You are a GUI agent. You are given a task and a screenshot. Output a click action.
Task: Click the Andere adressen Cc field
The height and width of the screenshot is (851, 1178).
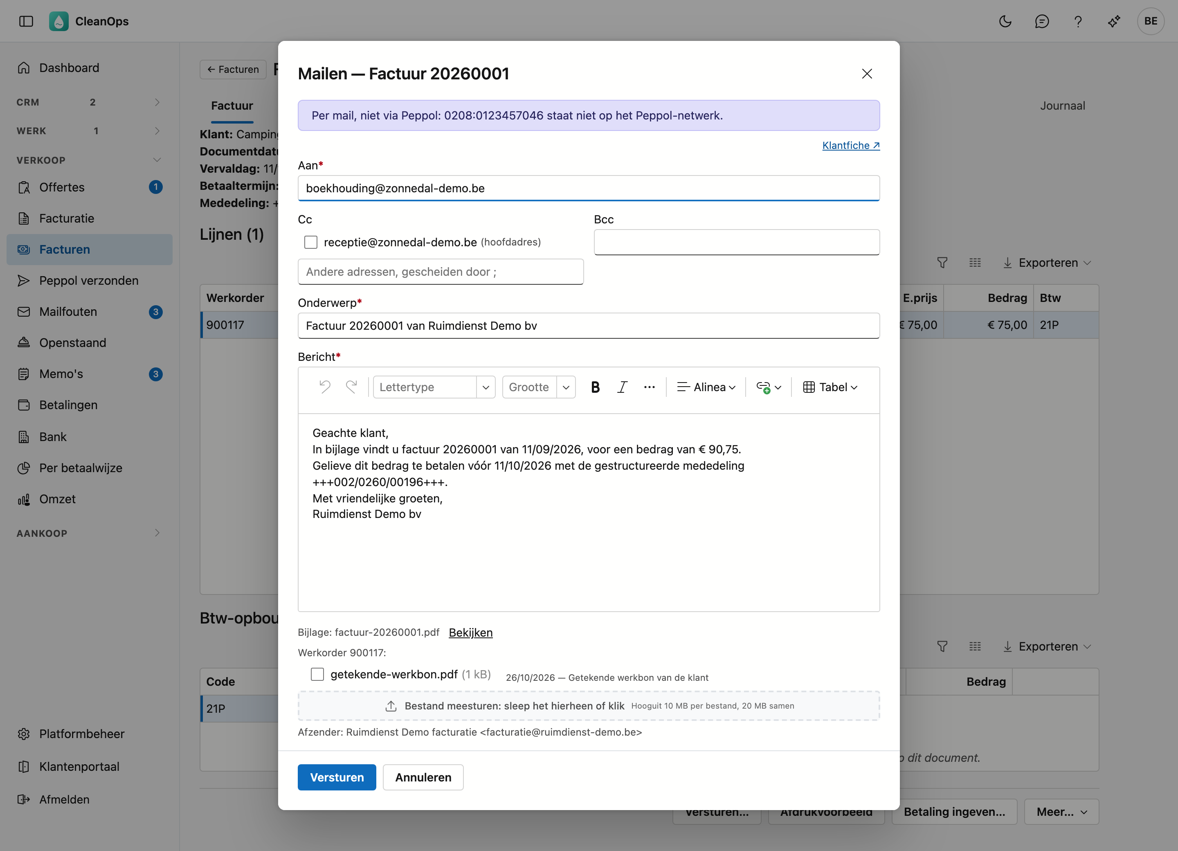441,272
